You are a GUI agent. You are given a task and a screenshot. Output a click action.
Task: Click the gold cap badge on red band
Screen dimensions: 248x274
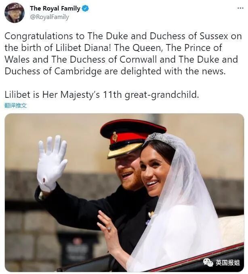click(115, 137)
